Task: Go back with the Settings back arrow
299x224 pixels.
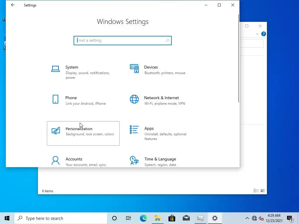Action: (13, 5)
